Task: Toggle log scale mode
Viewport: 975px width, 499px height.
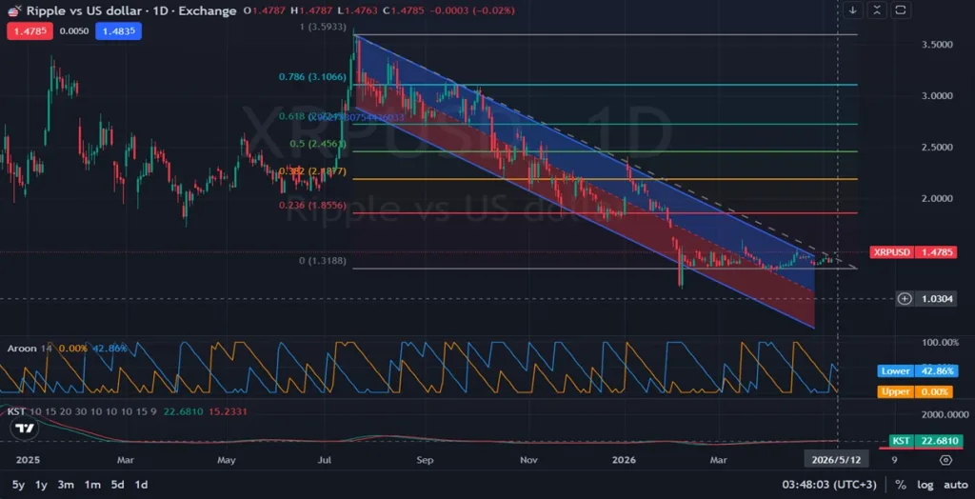Action: click(925, 485)
